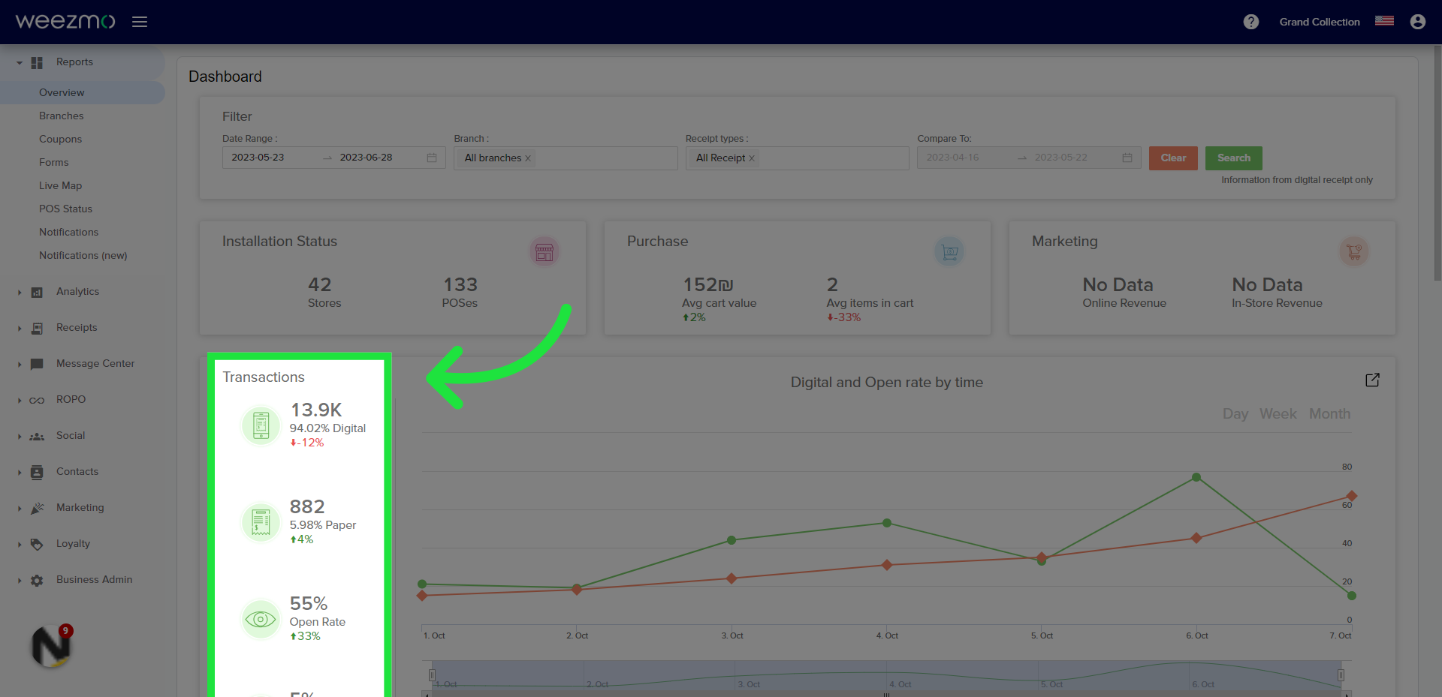Click the green Search button
Viewport: 1442px width, 697px height.
coord(1234,158)
